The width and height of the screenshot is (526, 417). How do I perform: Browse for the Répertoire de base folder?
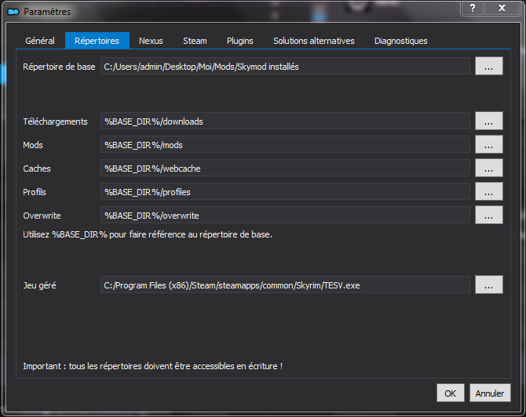[489, 66]
